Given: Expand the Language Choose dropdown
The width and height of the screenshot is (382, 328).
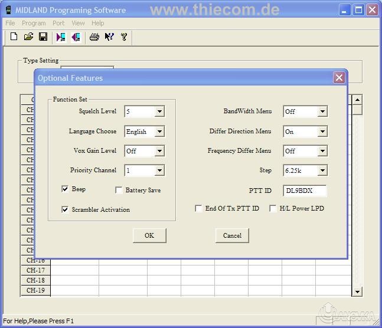Looking at the screenshot, I should (x=159, y=132).
